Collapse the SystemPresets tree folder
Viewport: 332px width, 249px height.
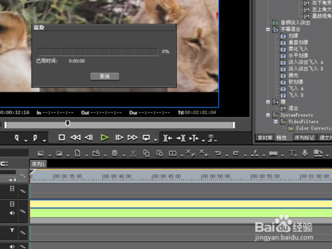(x=268, y=115)
